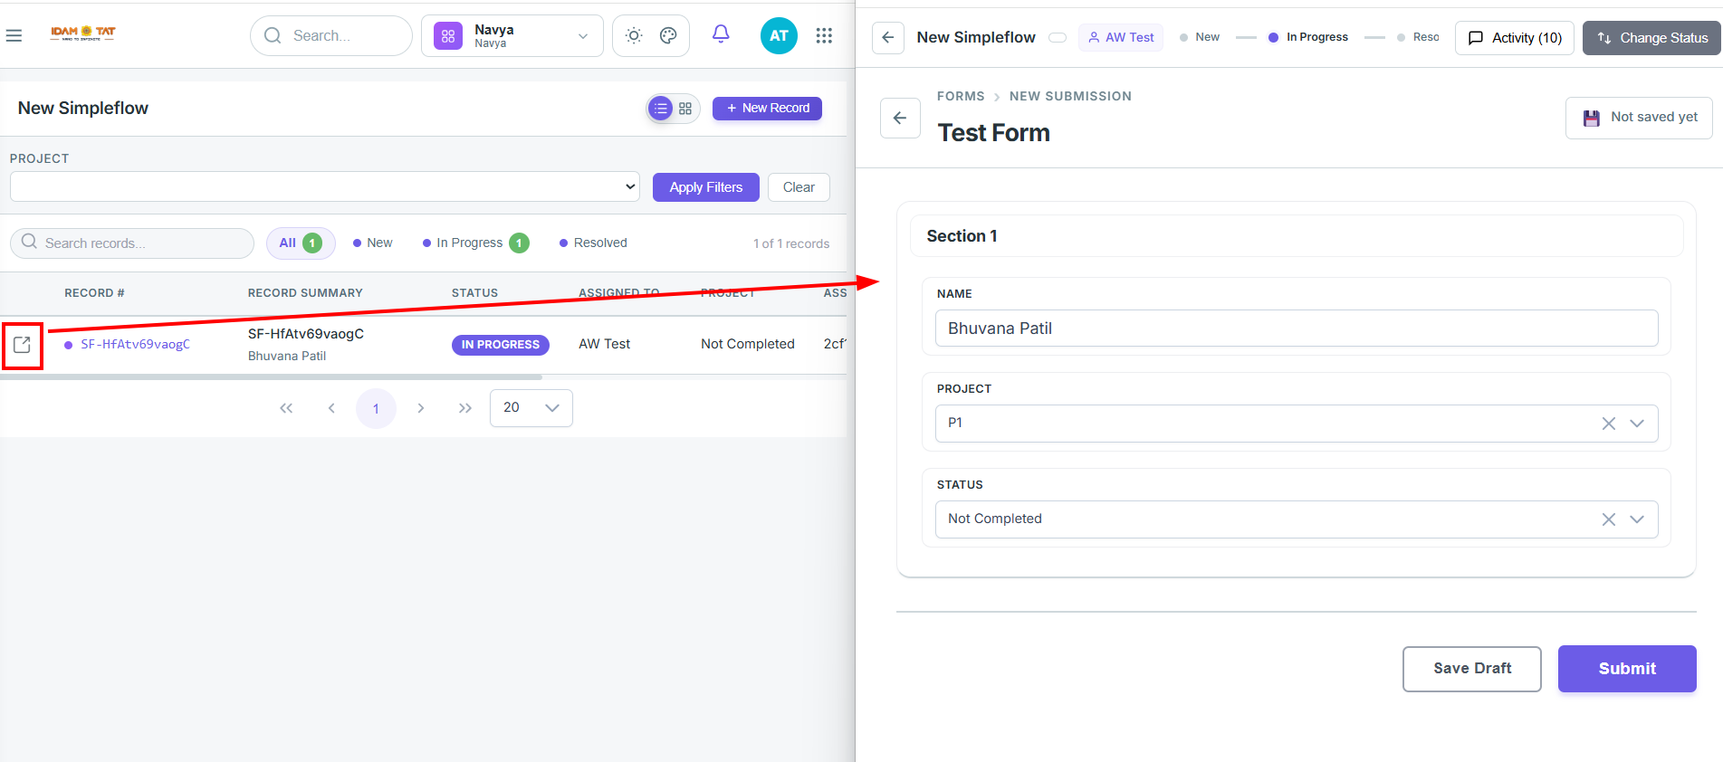Go to previous page of records
Screen dimensions: 1723x762
(x=331, y=408)
